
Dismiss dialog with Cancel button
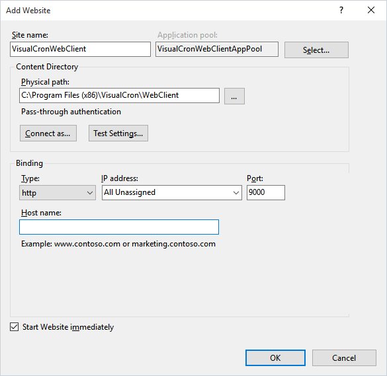[x=344, y=357]
